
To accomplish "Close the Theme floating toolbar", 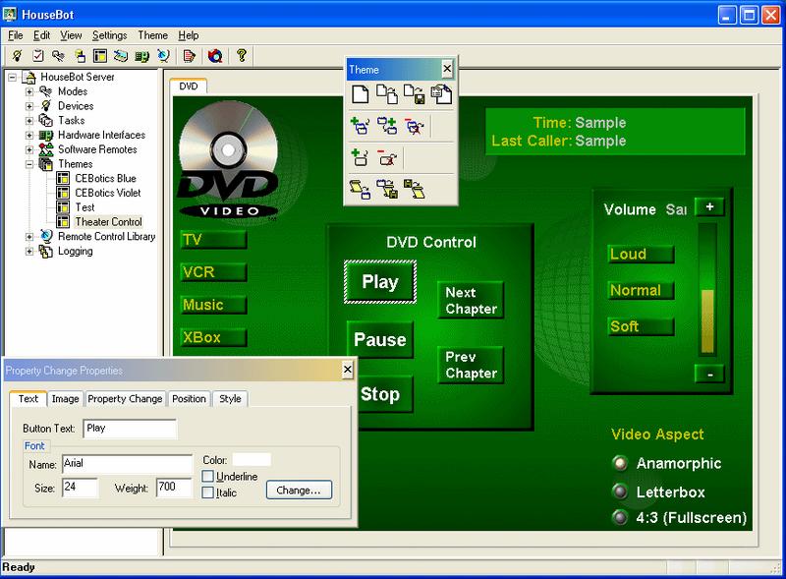I will [x=447, y=69].
